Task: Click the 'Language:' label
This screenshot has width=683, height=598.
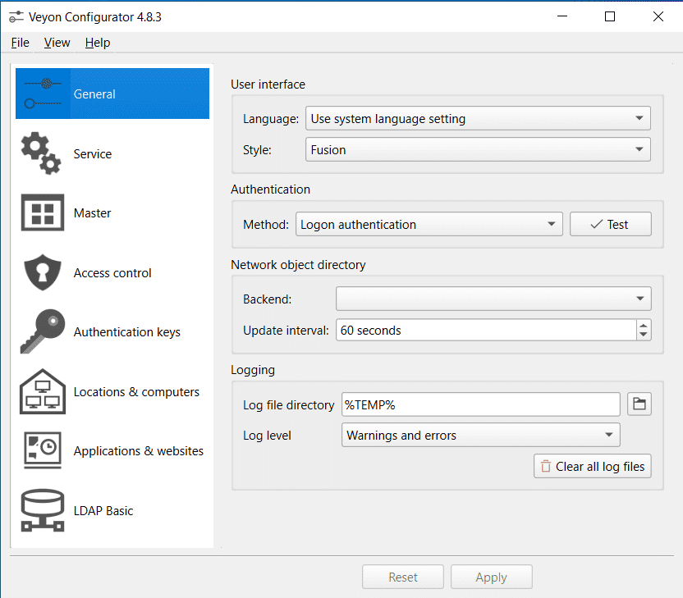Action: tap(271, 118)
